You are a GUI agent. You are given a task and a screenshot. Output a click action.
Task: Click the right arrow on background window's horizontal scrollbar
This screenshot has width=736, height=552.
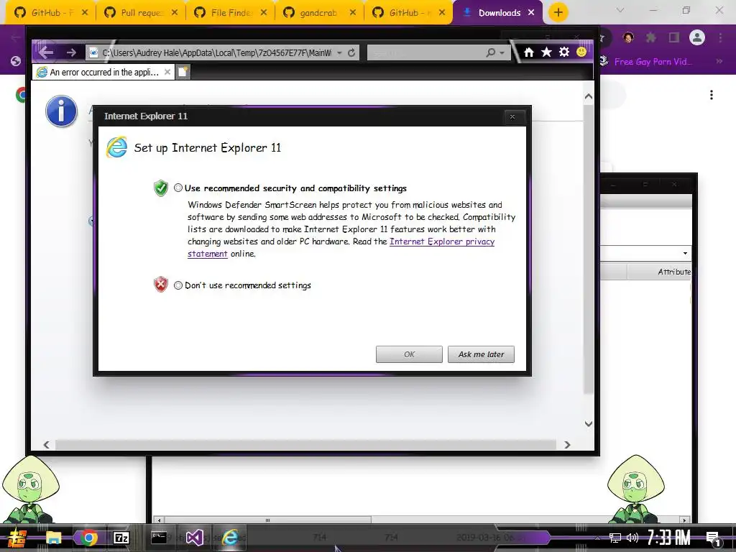click(x=684, y=520)
